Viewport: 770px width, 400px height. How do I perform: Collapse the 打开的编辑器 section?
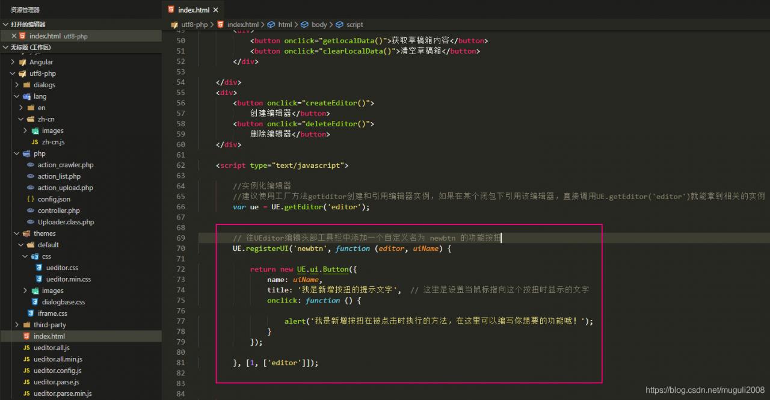(x=6, y=24)
